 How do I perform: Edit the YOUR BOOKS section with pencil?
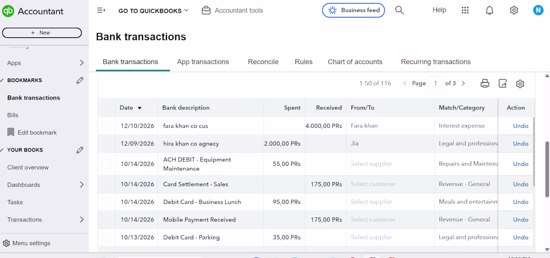click(80, 150)
